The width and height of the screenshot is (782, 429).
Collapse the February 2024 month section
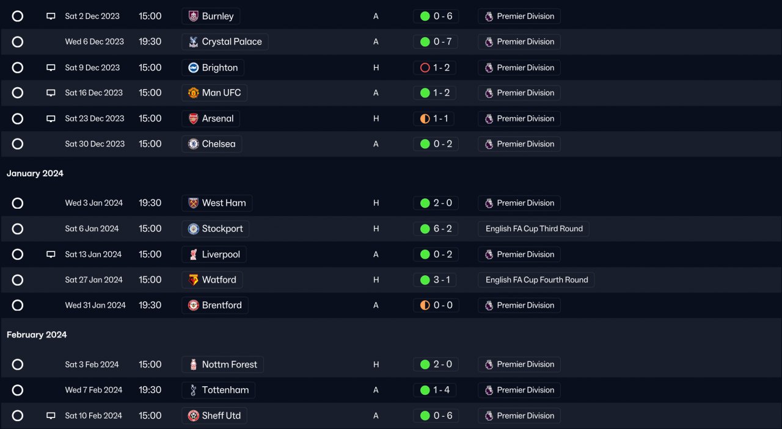click(x=37, y=334)
